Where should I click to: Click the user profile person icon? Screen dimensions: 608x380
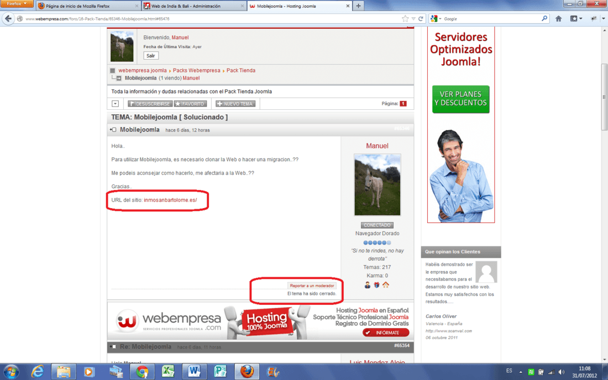[367, 285]
